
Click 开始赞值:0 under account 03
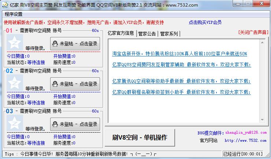point(64,137)
